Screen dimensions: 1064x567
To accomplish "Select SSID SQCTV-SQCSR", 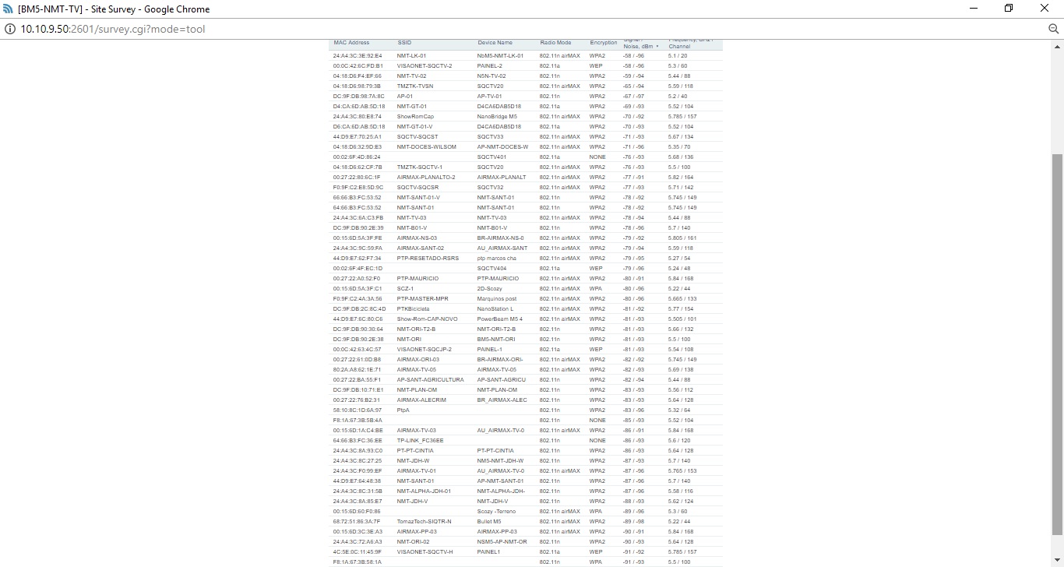I will click(x=417, y=188).
